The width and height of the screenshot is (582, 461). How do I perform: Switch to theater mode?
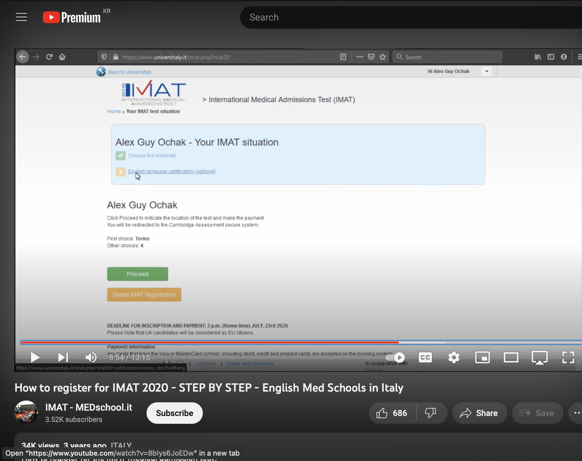coord(511,357)
